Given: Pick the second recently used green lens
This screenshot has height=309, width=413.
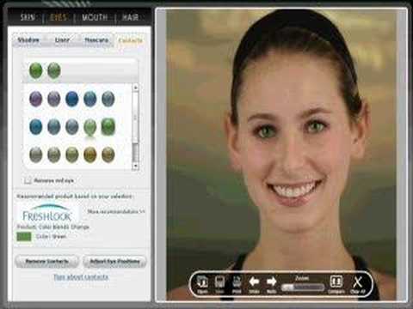Looking at the screenshot, I should coord(54,70).
